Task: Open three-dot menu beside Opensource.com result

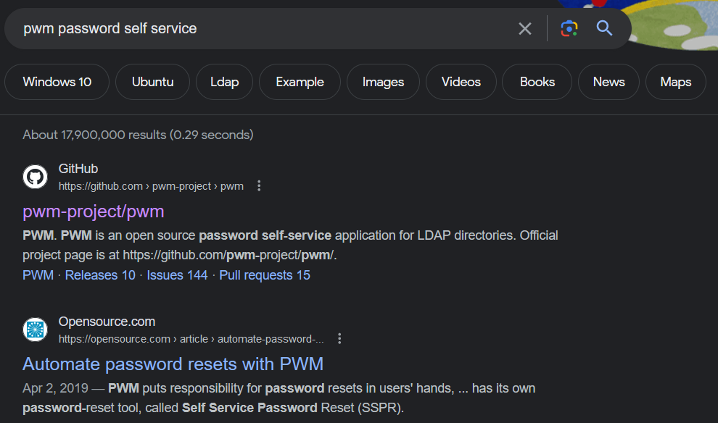Action: (x=339, y=338)
